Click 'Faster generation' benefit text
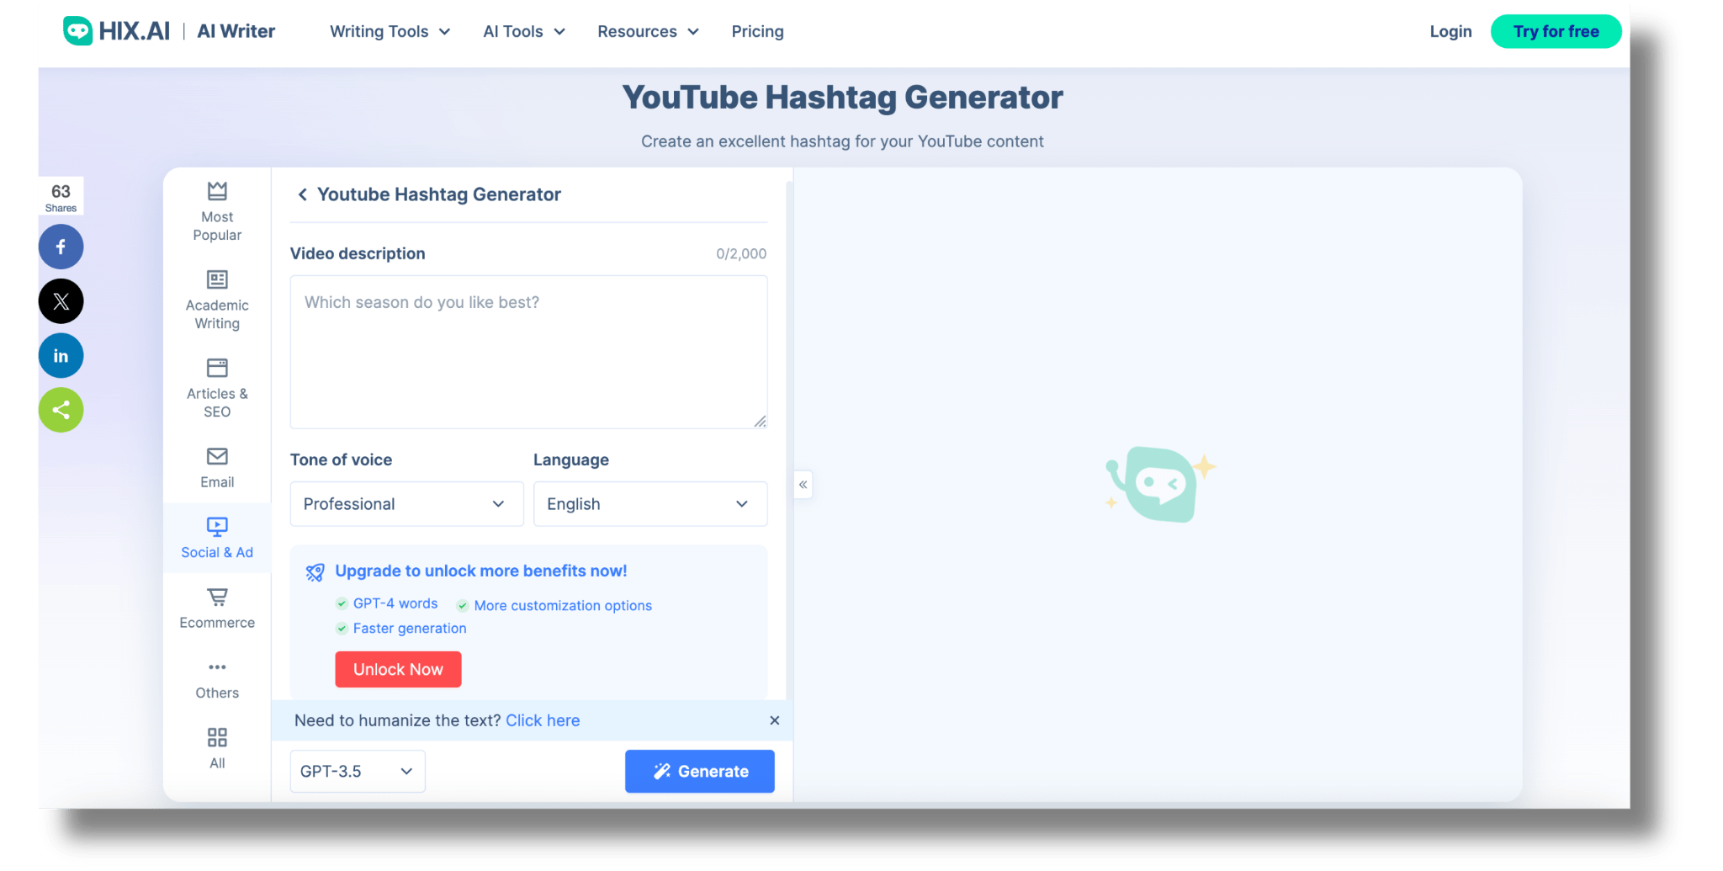The image size is (1723, 871). coord(410,628)
